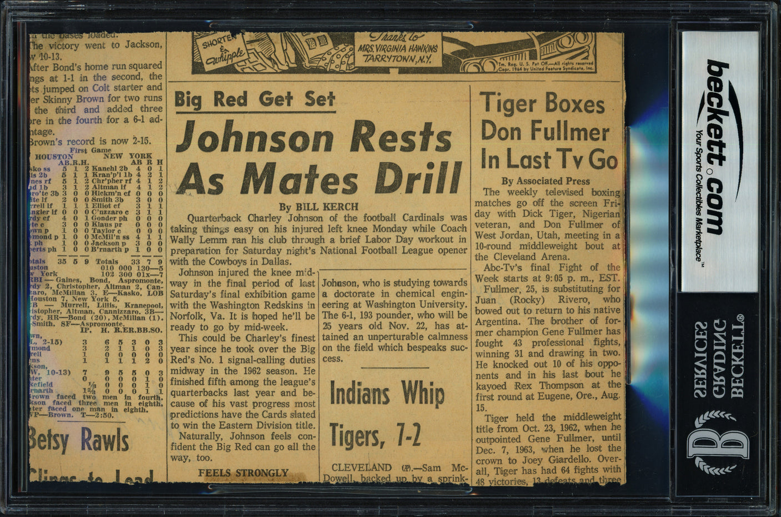Image resolution: width=781 pixels, height=517 pixels.
Task: Select the 'Indians Whip Tigers, 7-2' headline
Action: [x=387, y=414]
